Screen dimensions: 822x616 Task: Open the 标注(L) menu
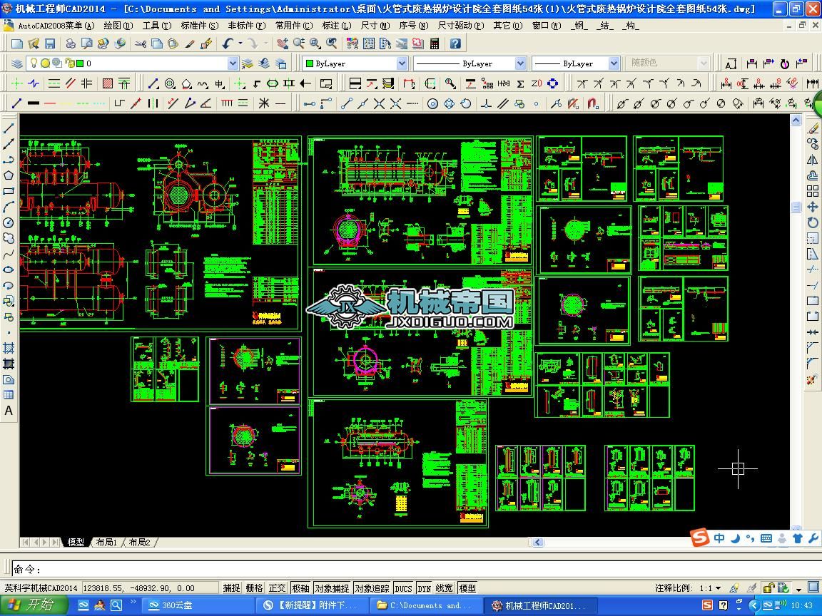[337, 25]
